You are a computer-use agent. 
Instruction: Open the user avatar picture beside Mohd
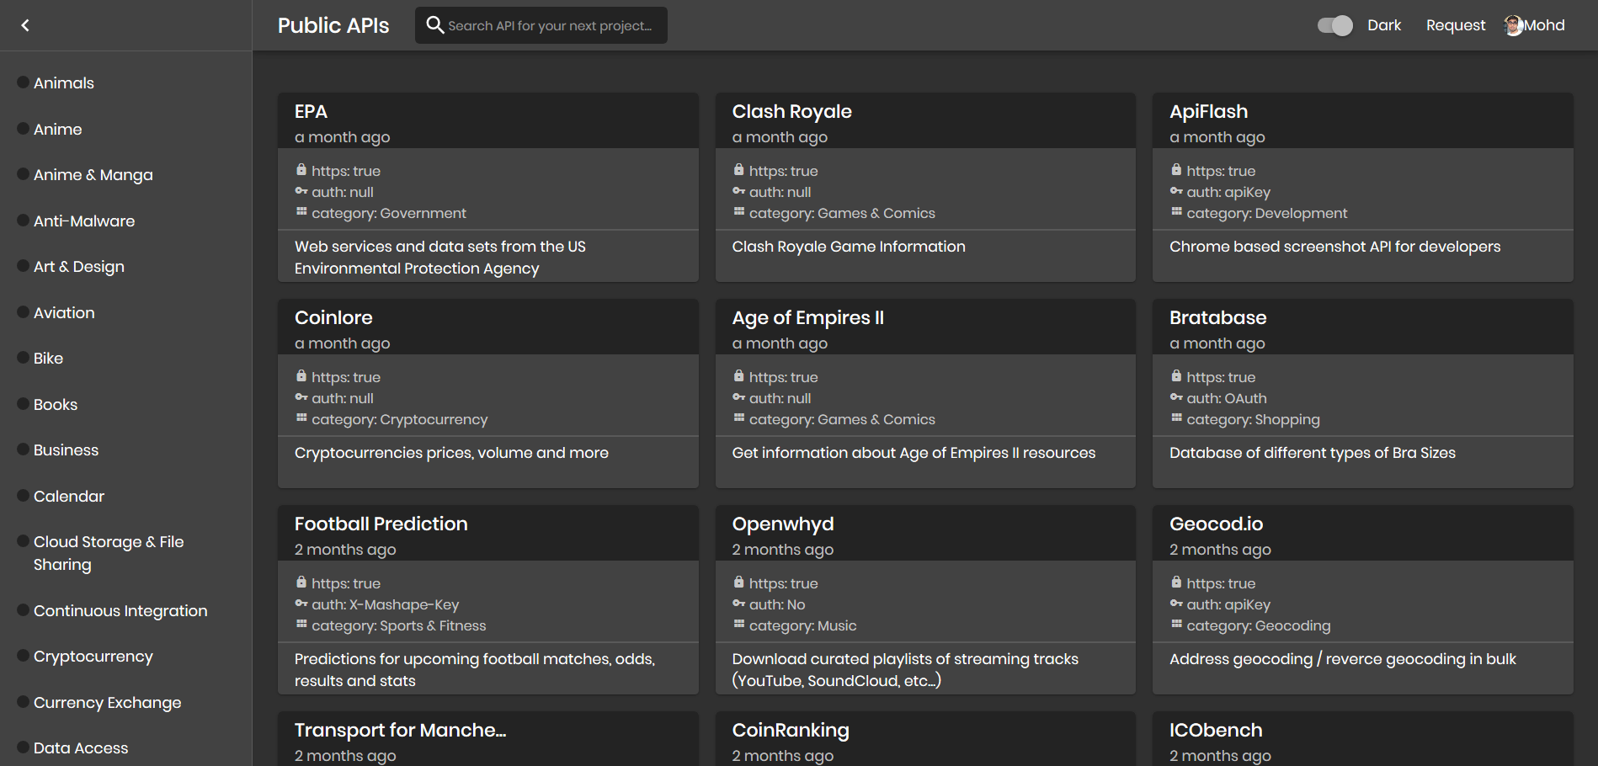(1514, 25)
